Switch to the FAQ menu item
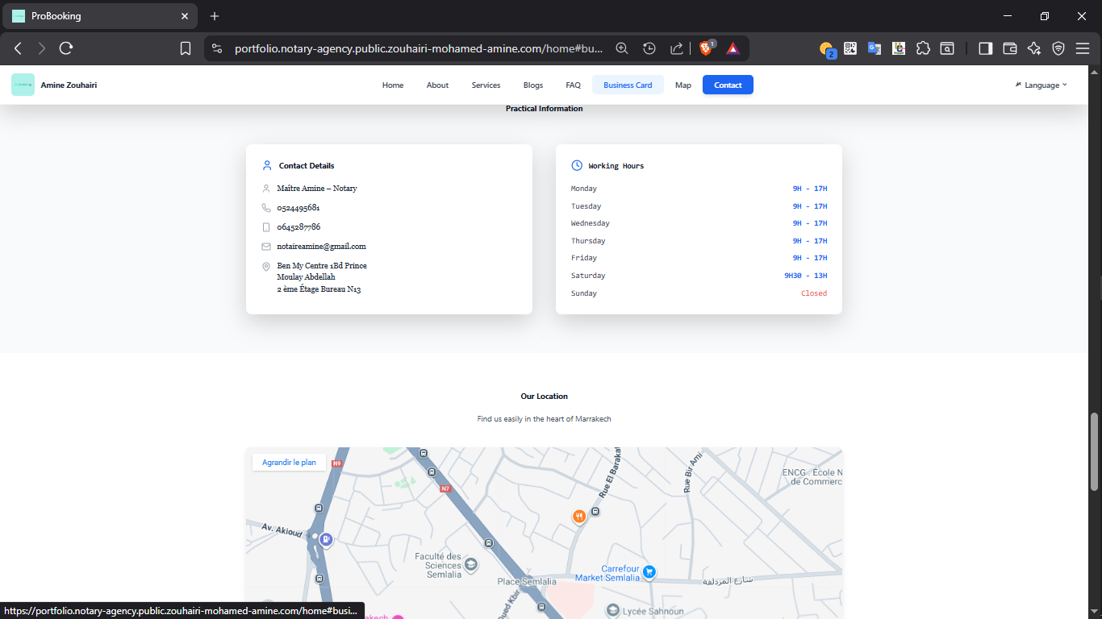This screenshot has width=1102, height=619. [573, 85]
